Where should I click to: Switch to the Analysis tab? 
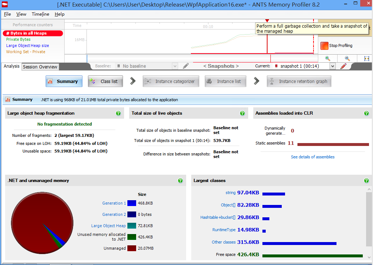tap(11, 66)
